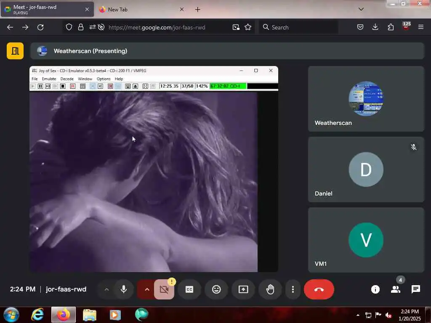Open site permissions icon in address bar
Viewport: 431px width, 323px height.
pos(92,27)
